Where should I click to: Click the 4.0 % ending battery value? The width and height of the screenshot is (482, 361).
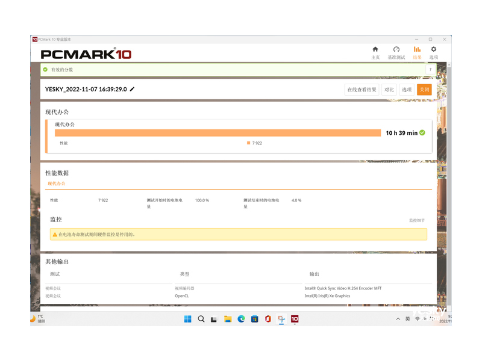296,200
